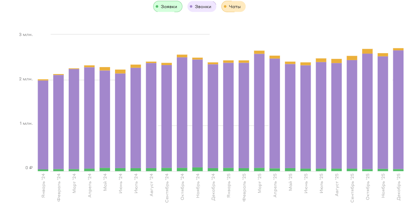
Task: Select the Октябрь '24 calls bar
Action: tap(182, 113)
